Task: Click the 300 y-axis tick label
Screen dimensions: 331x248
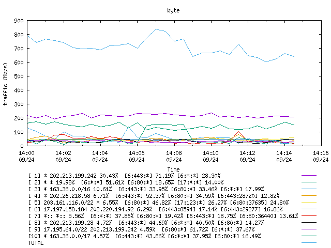Action: click(19, 104)
